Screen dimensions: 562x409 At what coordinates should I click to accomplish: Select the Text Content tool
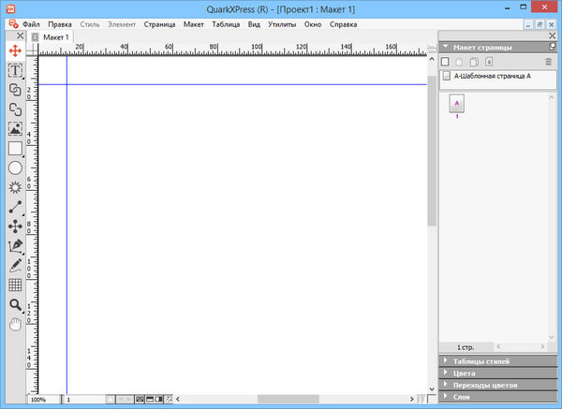15,70
